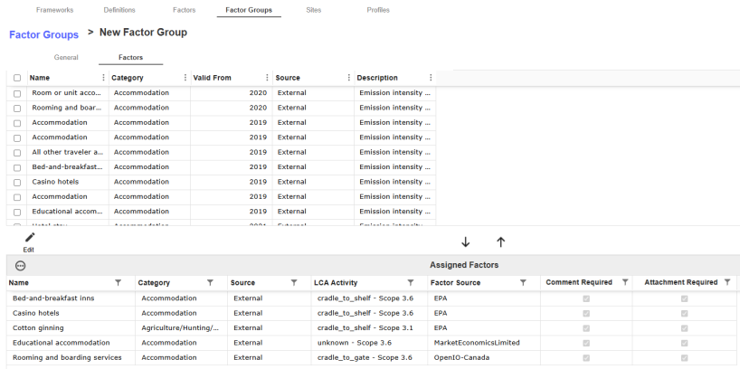Filter the Factor Source column
Screen dimensions: 740x369
pyautogui.click(x=523, y=283)
